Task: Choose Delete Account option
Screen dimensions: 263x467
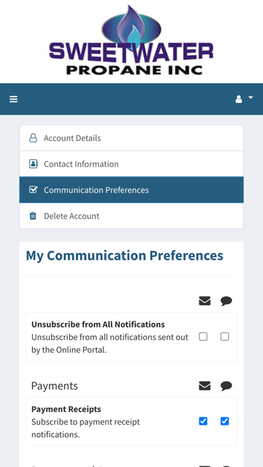Action: pyautogui.click(x=131, y=215)
